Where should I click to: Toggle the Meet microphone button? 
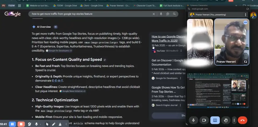[193, 120]
